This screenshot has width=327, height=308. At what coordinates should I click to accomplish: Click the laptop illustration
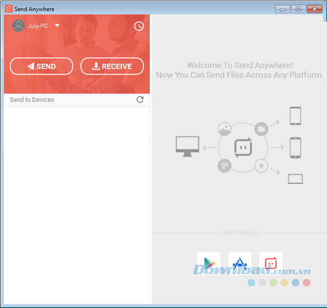click(295, 179)
